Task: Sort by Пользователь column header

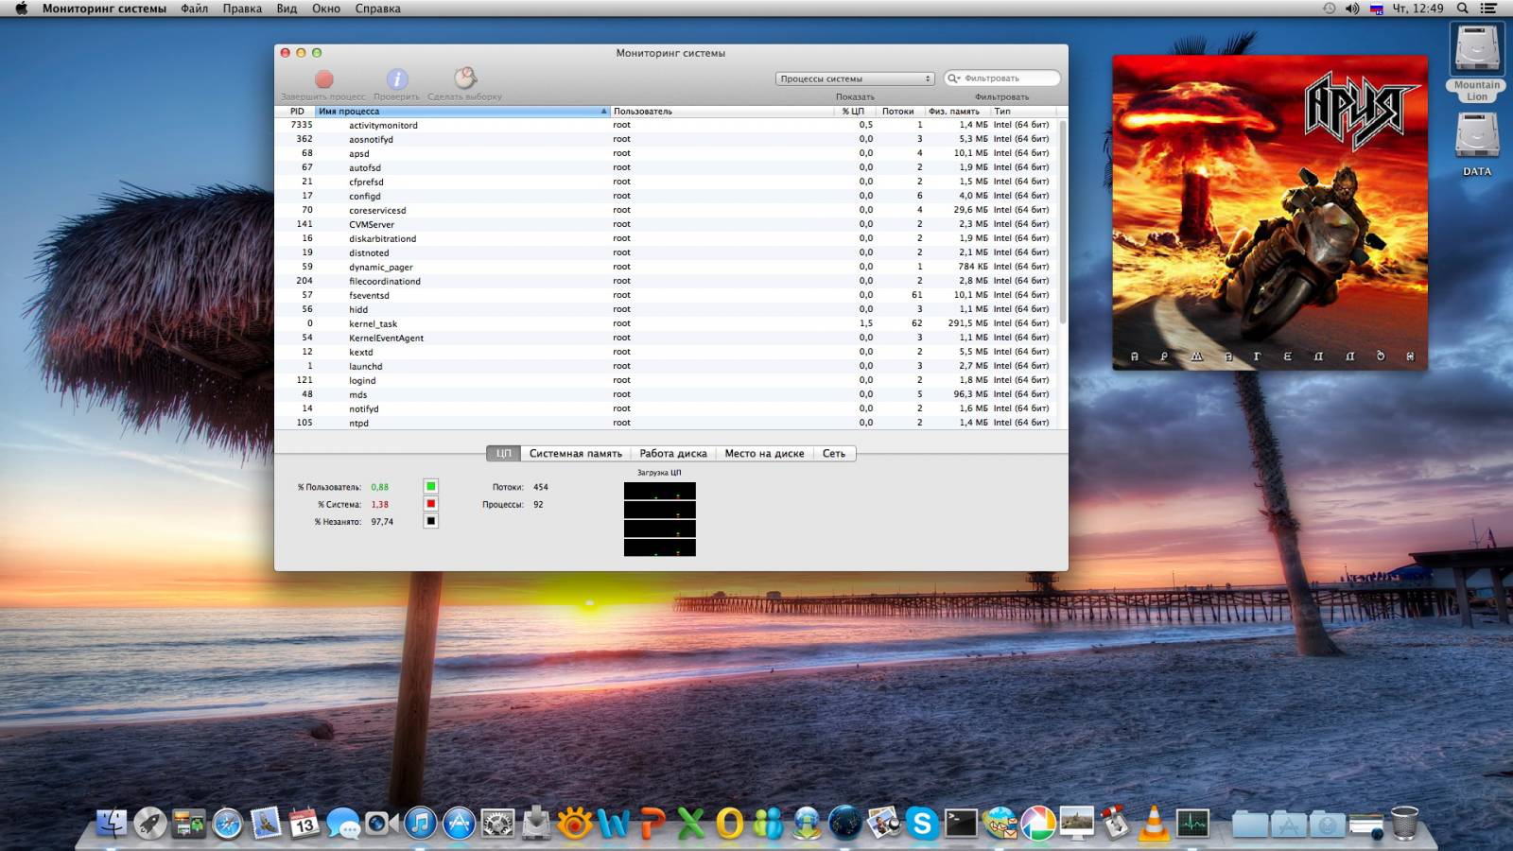Action: (x=722, y=112)
